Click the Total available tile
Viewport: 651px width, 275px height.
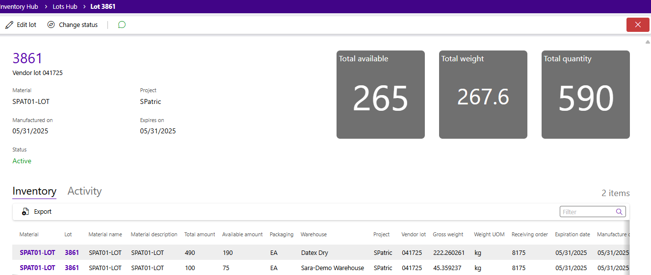(x=380, y=95)
